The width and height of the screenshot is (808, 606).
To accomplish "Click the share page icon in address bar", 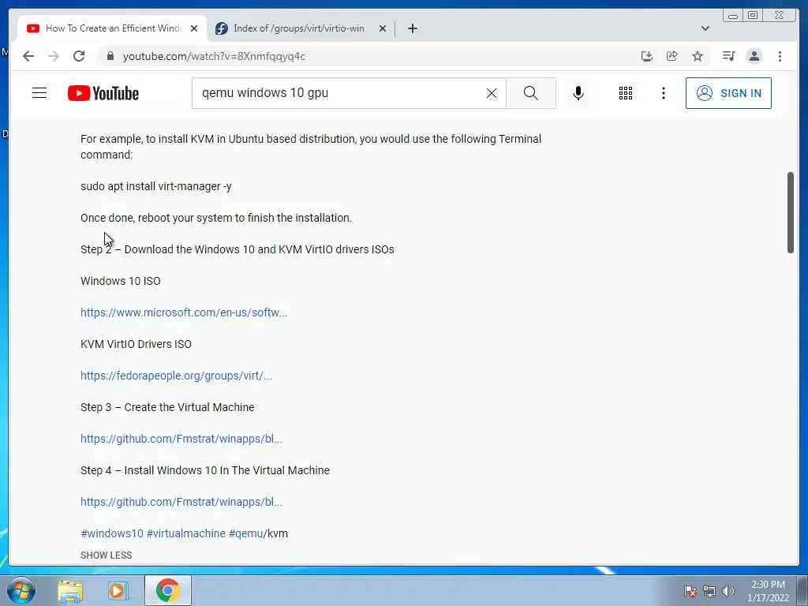I will pyautogui.click(x=672, y=56).
